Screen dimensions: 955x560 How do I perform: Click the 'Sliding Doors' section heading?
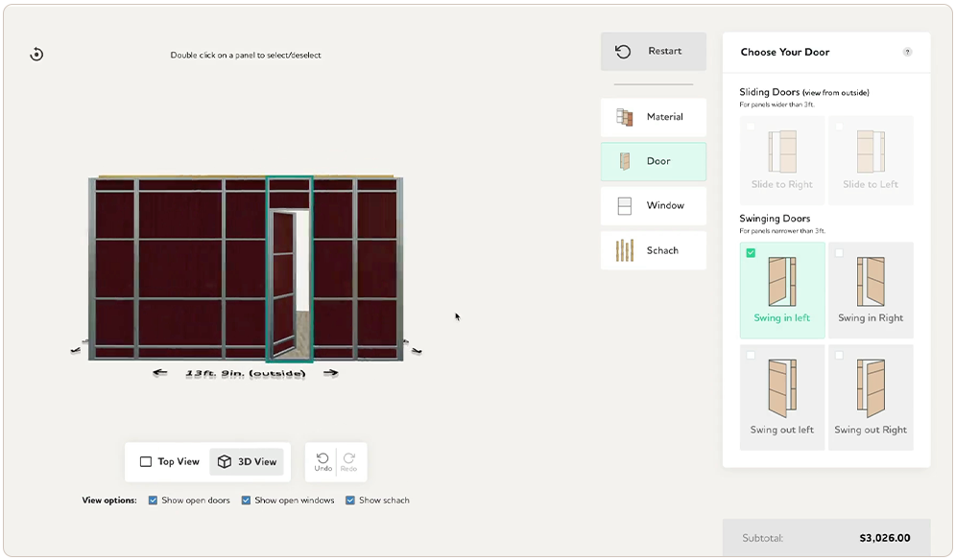tap(769, 92)
